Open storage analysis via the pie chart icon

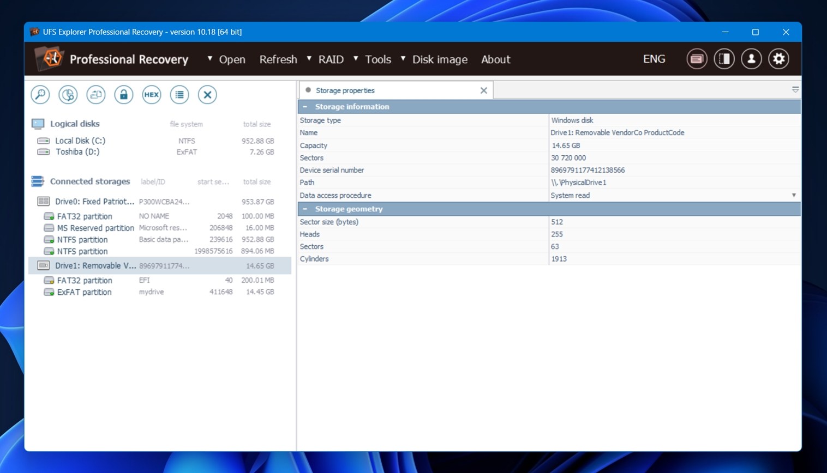[x=68, y=94]
